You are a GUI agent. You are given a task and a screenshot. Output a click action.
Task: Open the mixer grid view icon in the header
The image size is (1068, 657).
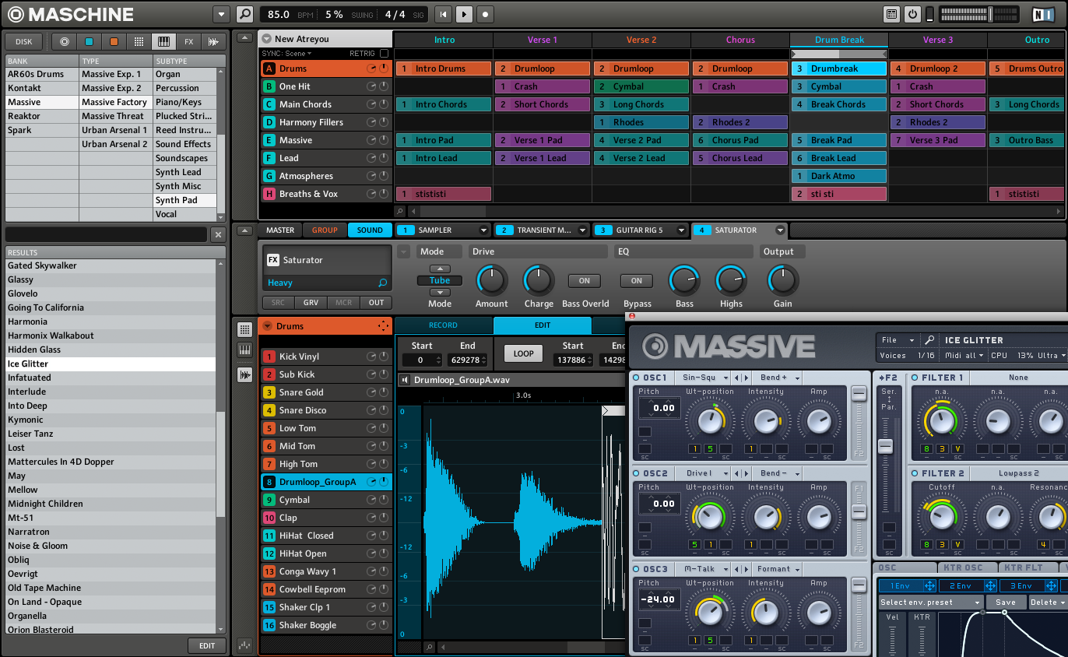tap(892, 14)
